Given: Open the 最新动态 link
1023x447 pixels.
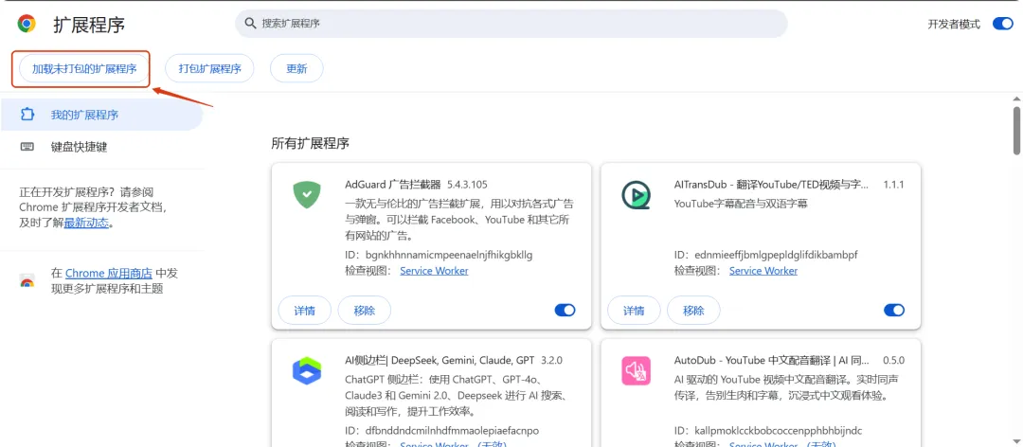Looking at the screenshot, I should [x=86, y=223].
